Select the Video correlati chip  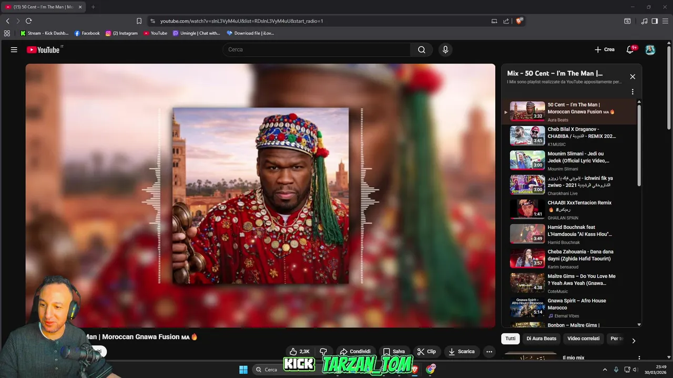pyautogui.click(x=583, y=339)
